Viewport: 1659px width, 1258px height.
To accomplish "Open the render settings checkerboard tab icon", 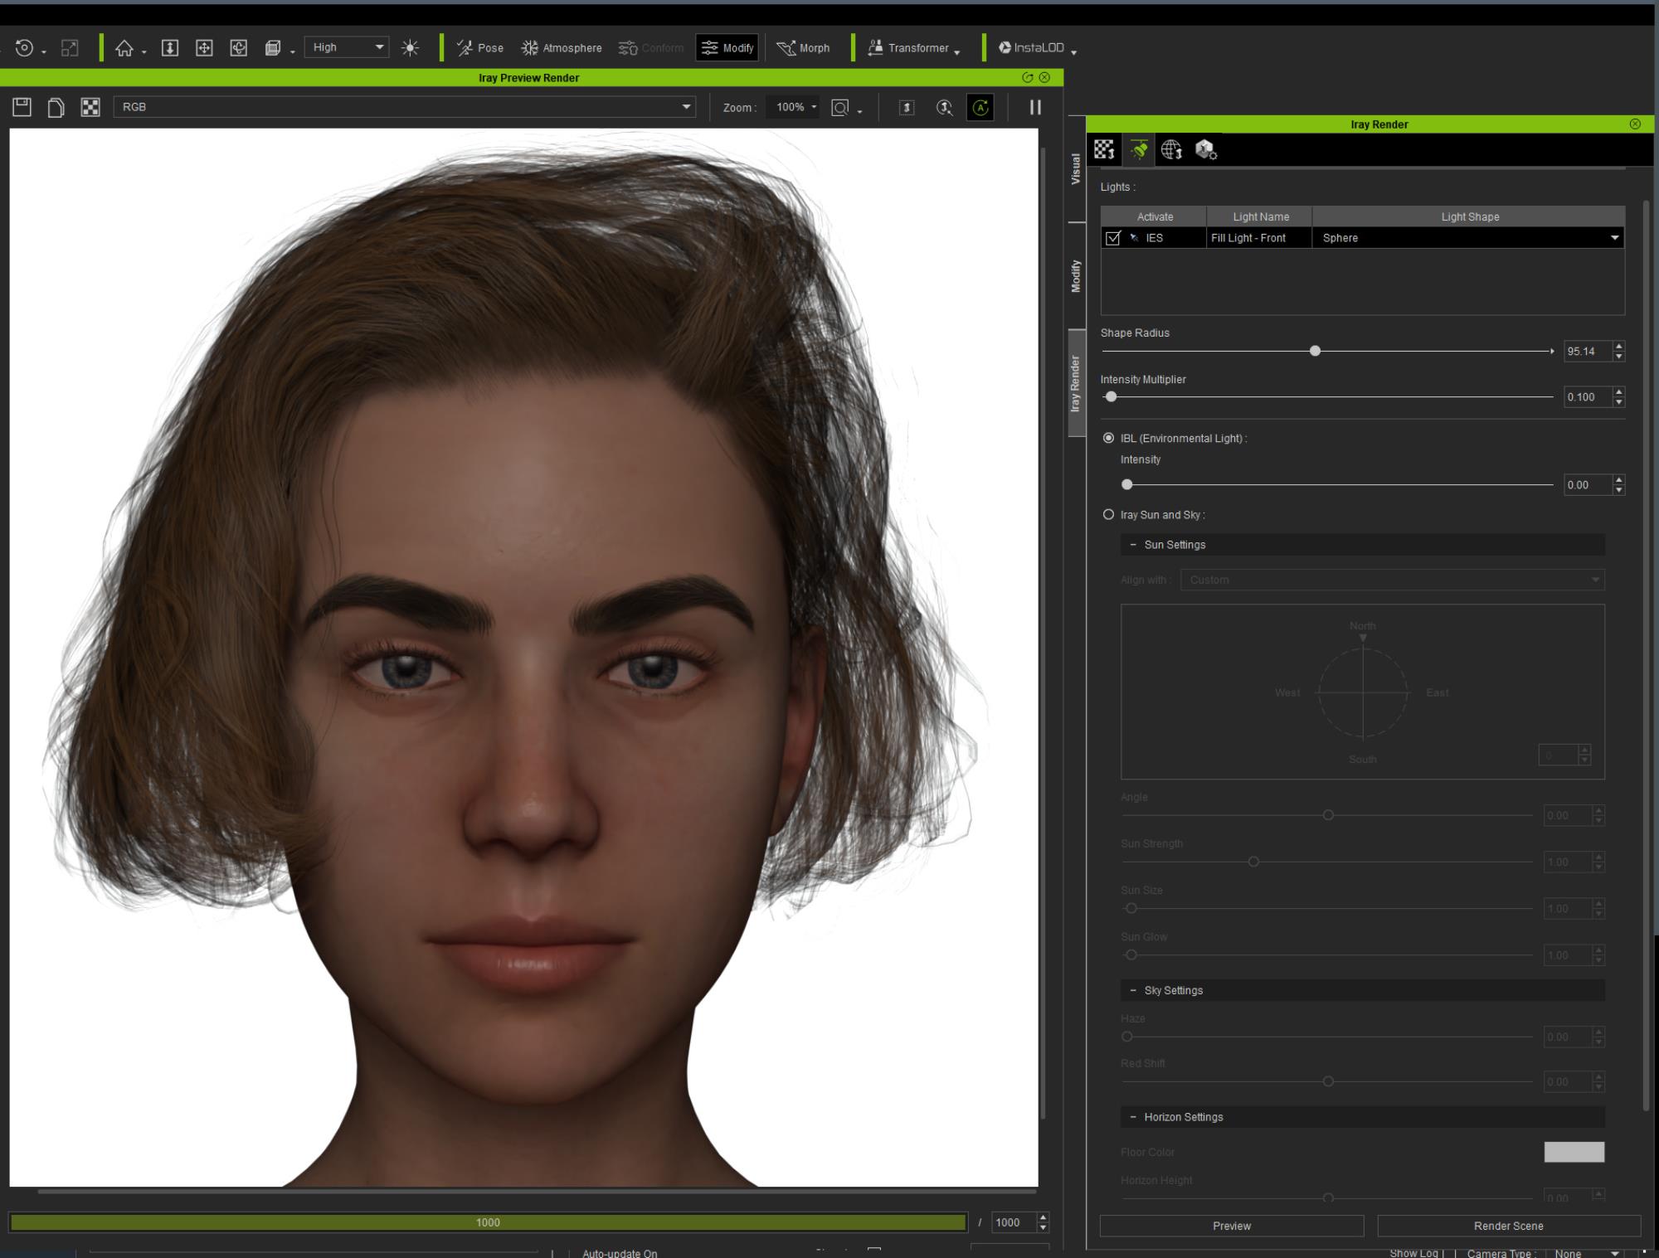I will click(1104, 149).
